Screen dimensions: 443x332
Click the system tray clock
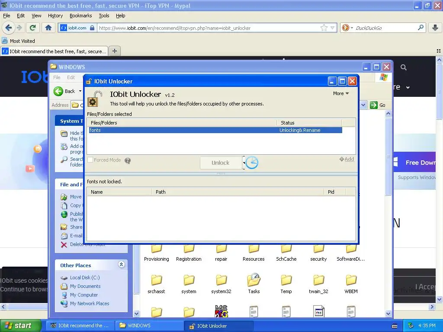(x=427, y=326)
